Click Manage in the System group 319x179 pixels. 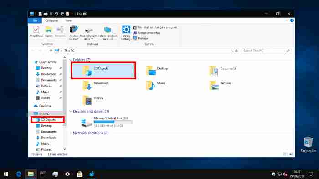point(141,38)
